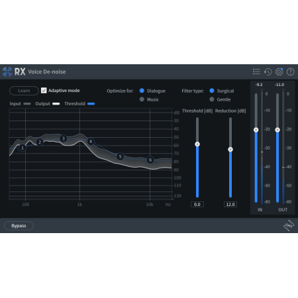Click the Threshold slider handle
The width and height of the screenshot is (298, 298).
click(197, 144)
